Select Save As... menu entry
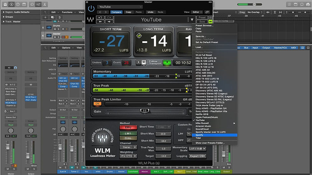 pos(215,36)
